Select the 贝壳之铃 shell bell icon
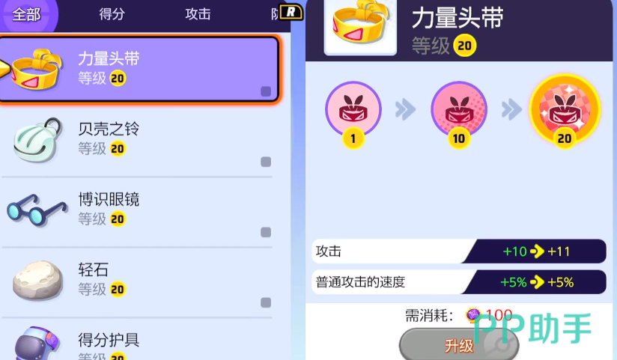The image size is (617, 360). point(37,140)
